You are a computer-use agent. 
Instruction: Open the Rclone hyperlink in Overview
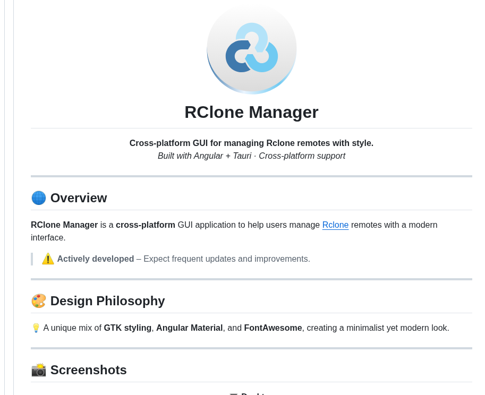pos(335,225)
